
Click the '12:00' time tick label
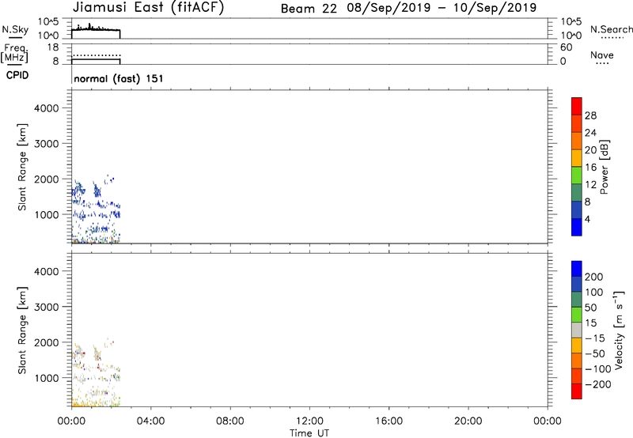[x=309, y=421]
